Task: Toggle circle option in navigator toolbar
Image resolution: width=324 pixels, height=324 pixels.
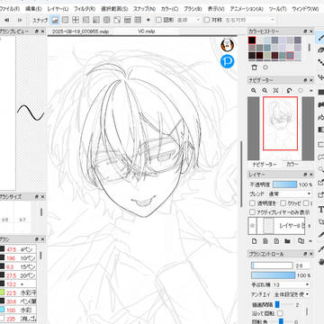Action: [301, 90]
